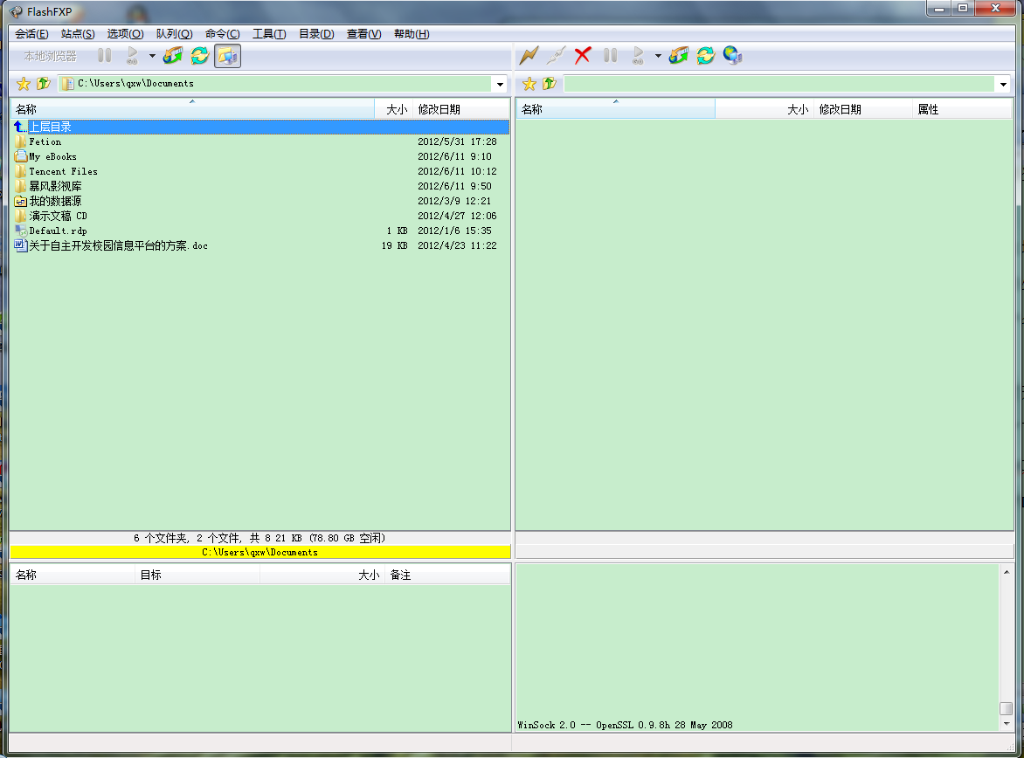Click the 19 KB size cell
This screenshot has width=1024, height=758.
(394, 246)
